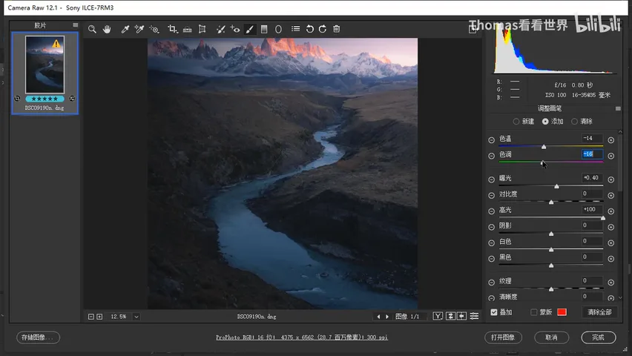Open the zoom level dropdown
This screenshot has height=356, width=632.
coord(136,317)
